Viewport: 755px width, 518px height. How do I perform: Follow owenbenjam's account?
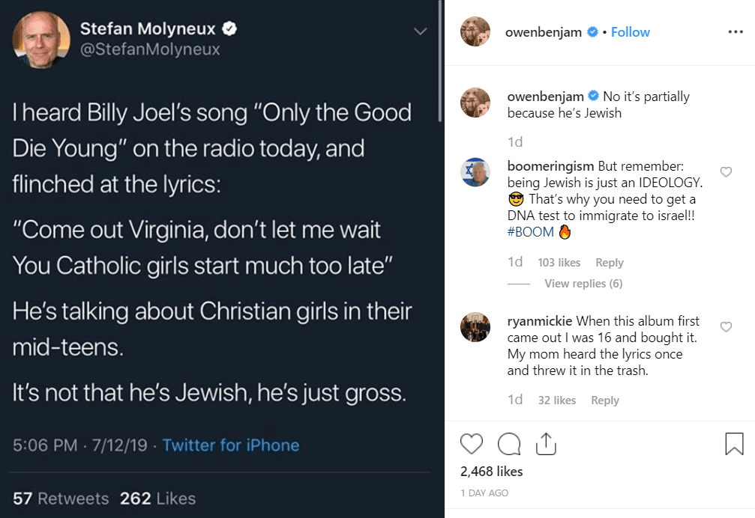click(631, 32)
